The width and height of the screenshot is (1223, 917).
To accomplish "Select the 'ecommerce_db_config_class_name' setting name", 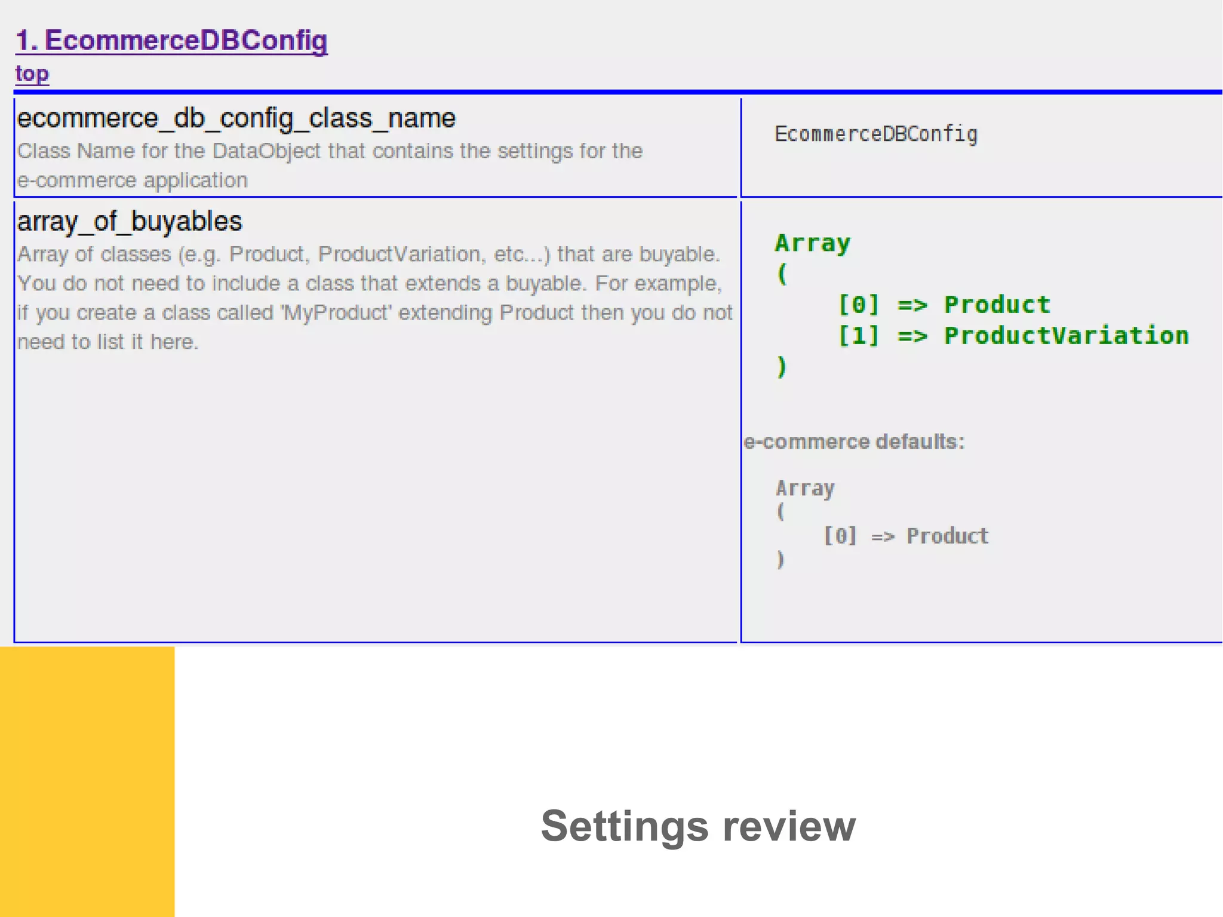I will click(x=236, y=118).
